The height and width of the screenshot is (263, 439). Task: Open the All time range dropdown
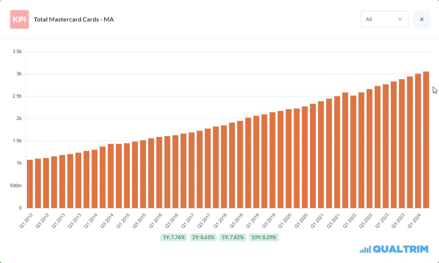[x=384, y=19]
